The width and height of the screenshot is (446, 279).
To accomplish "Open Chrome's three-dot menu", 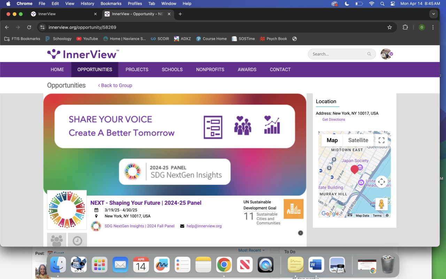I will coord(433,27).
